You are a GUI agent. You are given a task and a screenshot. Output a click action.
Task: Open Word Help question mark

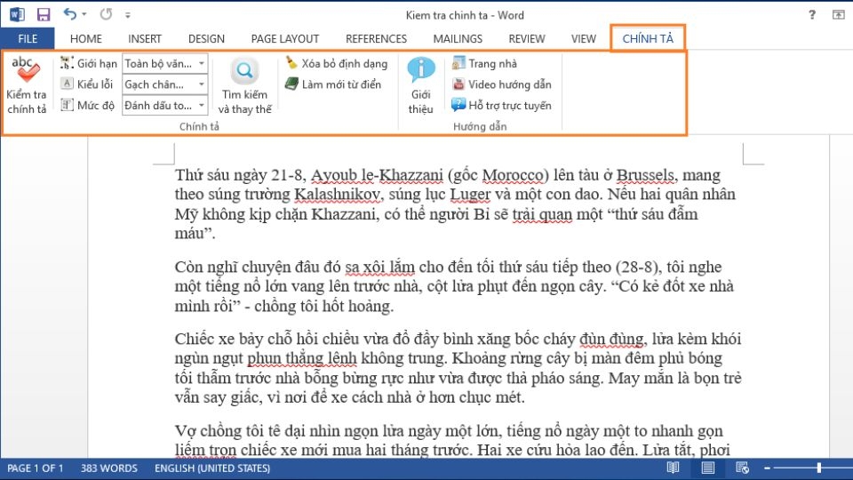tap(811, 15)
